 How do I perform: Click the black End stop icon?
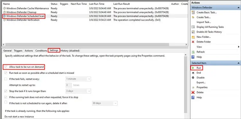[193, 73]
